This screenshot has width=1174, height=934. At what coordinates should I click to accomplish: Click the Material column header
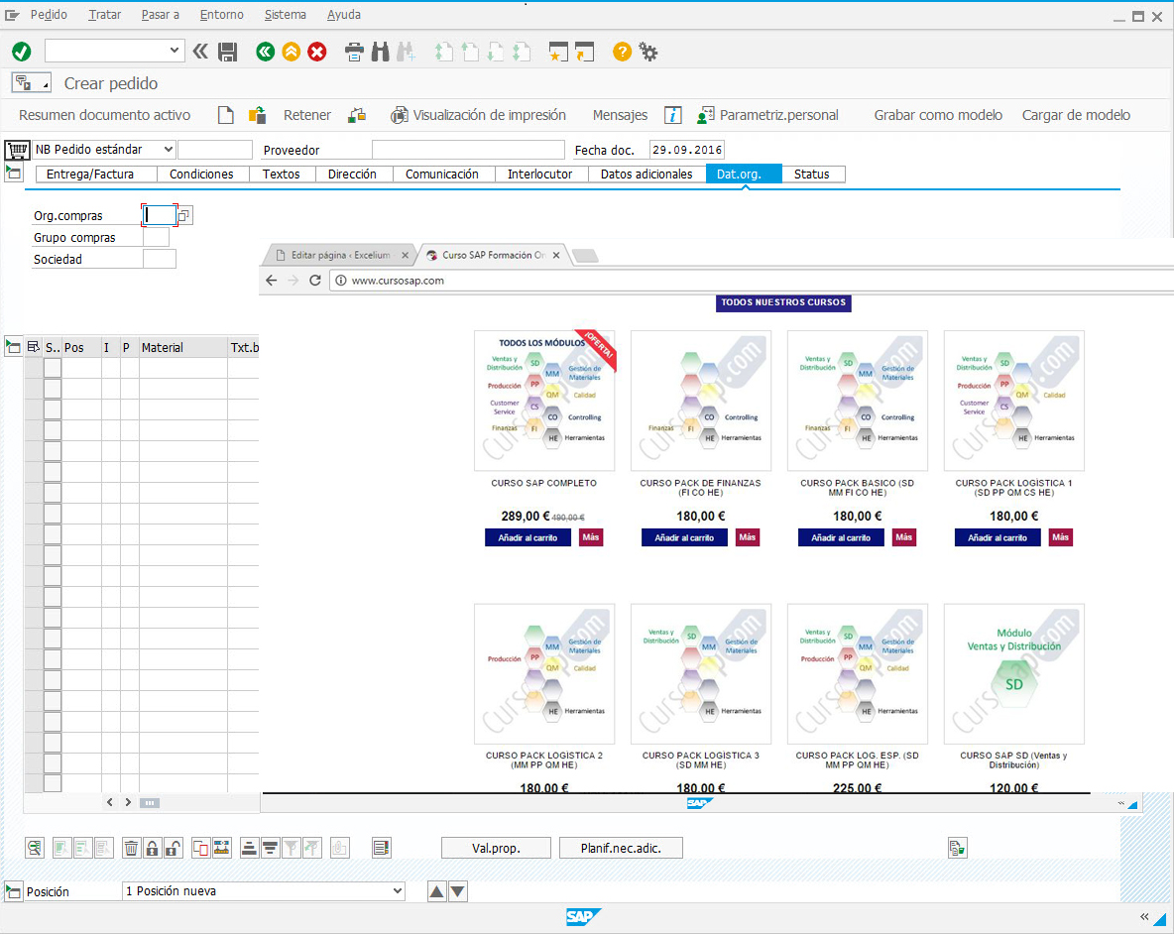[182, 347]
